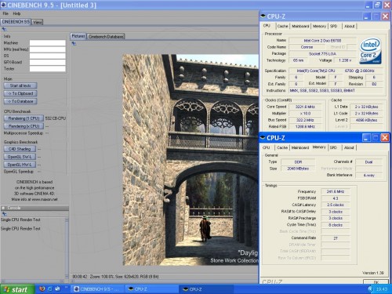Switch to the View tab
The width and height of the screenshot is (392, 294).
[37, 23]
